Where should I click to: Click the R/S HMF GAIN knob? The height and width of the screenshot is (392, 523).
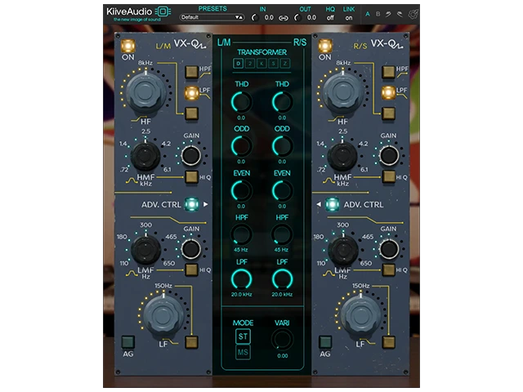coord(389,156)
